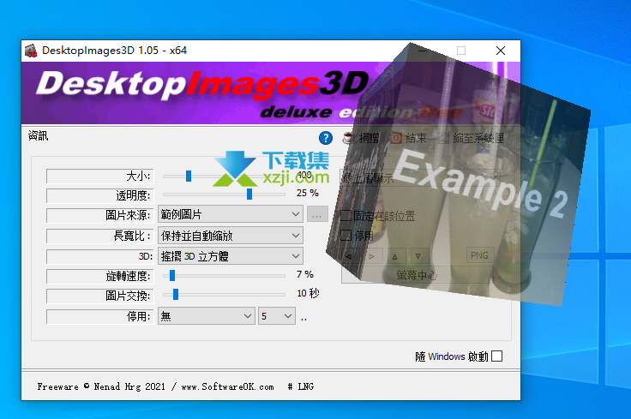This screenshot has height=419, width=631.
Task: Click the DesktopImages3D title bar app icon
Action: point(31,51)
